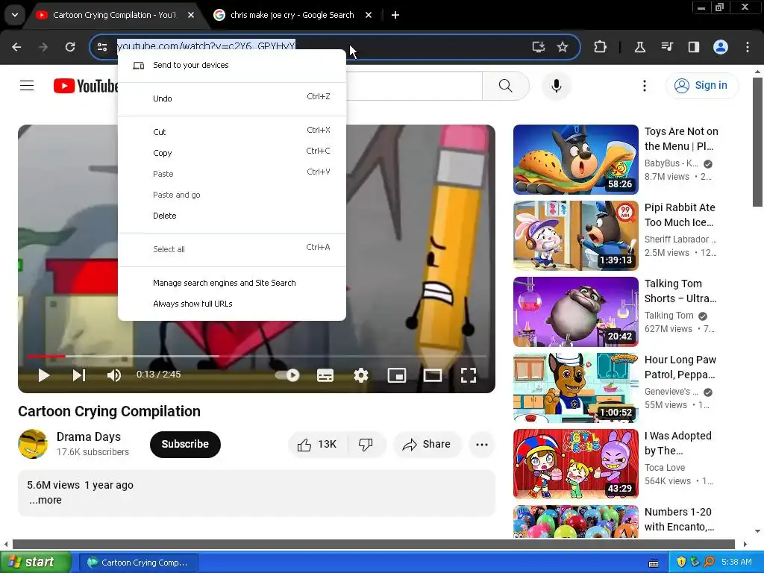
Task: Switch to 'chris make joe cry' Google tab
Action: (x=292, y=15)
